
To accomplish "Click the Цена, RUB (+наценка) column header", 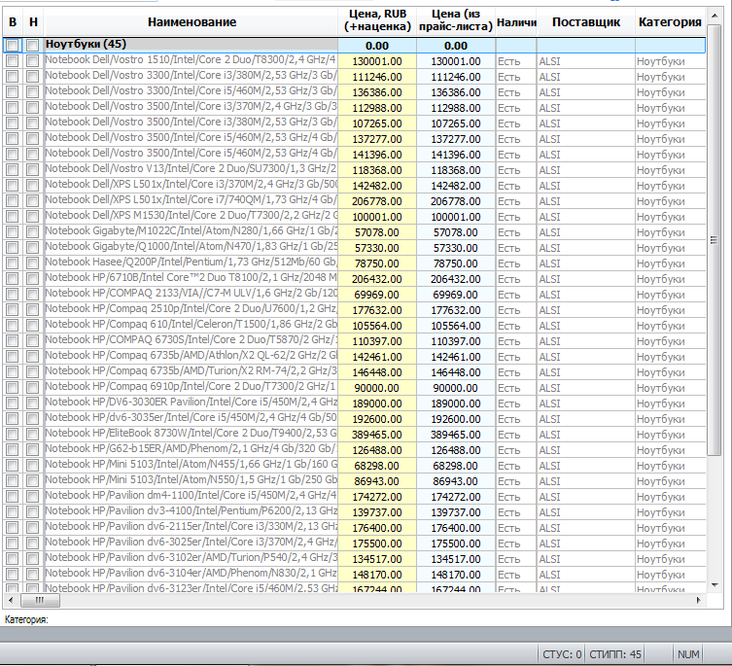I will click(x=377, y=21).
